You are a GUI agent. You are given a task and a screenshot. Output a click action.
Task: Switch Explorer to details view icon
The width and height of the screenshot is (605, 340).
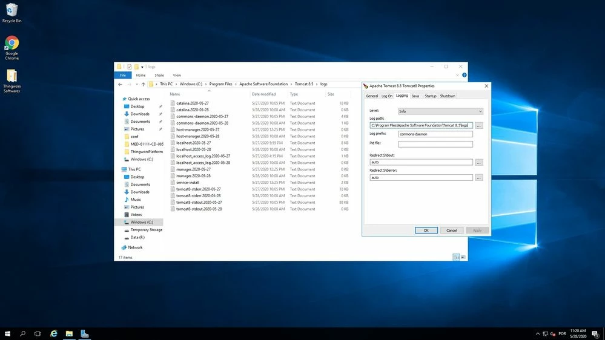point(456,257)
